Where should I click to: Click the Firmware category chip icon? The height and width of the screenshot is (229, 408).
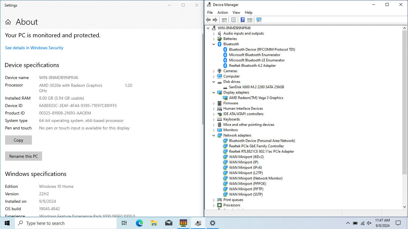(x=220, y=103)
